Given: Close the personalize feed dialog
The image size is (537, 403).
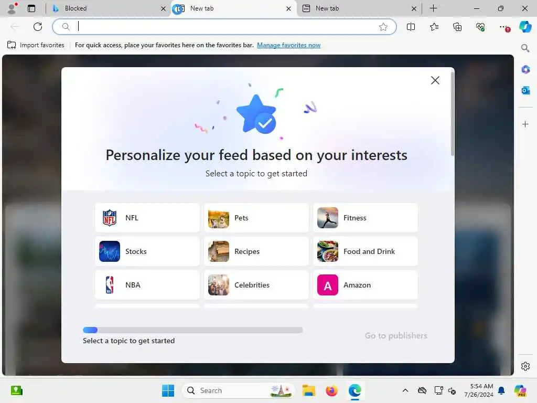Looking at the screenshot, I should [x=435, y=80].
